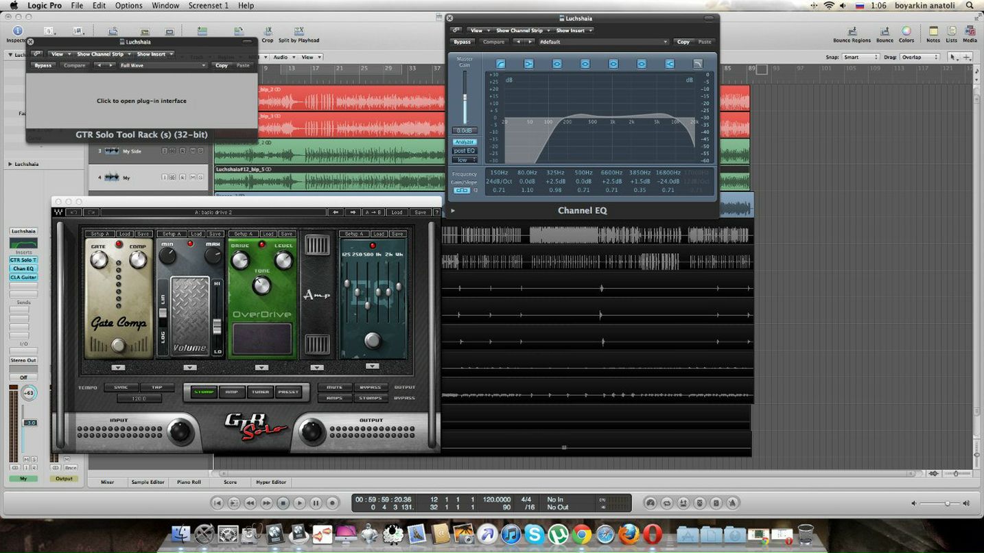Screen dimensions: 984x553
Task: Open the Notes panel icon
Action: (933, 32)
